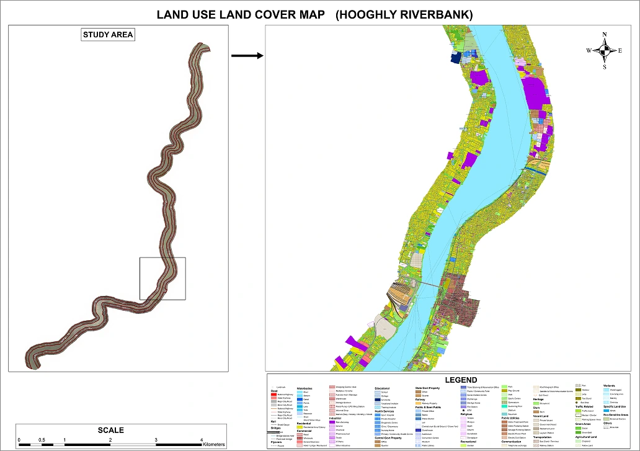The height and width of the screenshot is (451, 640).
Task: Click the large purple industrial area on map
Action: click(533, 93)
